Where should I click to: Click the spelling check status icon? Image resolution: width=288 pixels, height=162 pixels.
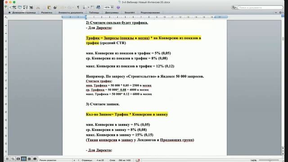tap(138, 160)
